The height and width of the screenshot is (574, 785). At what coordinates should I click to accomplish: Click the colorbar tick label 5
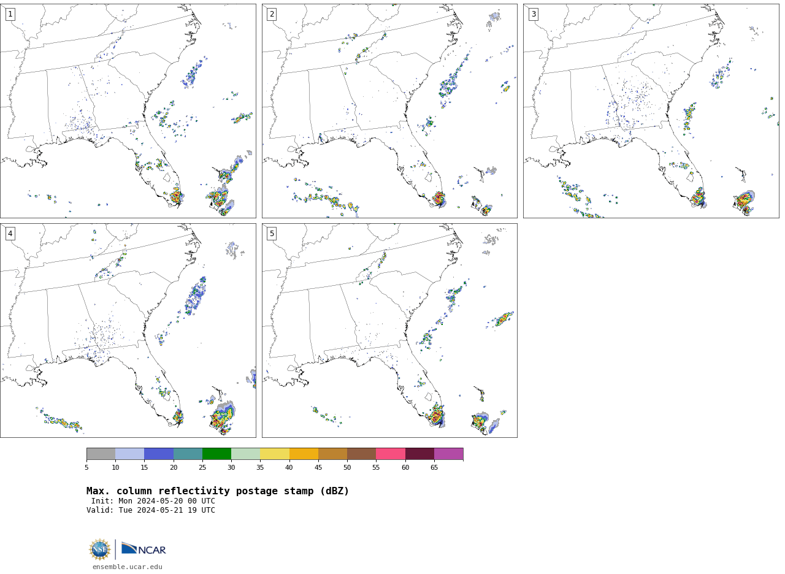click(86, 468)
